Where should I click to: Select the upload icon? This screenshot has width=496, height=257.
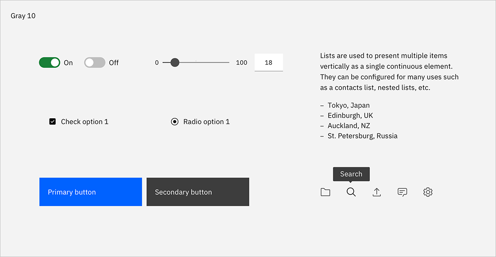click(x=376, y=192)
